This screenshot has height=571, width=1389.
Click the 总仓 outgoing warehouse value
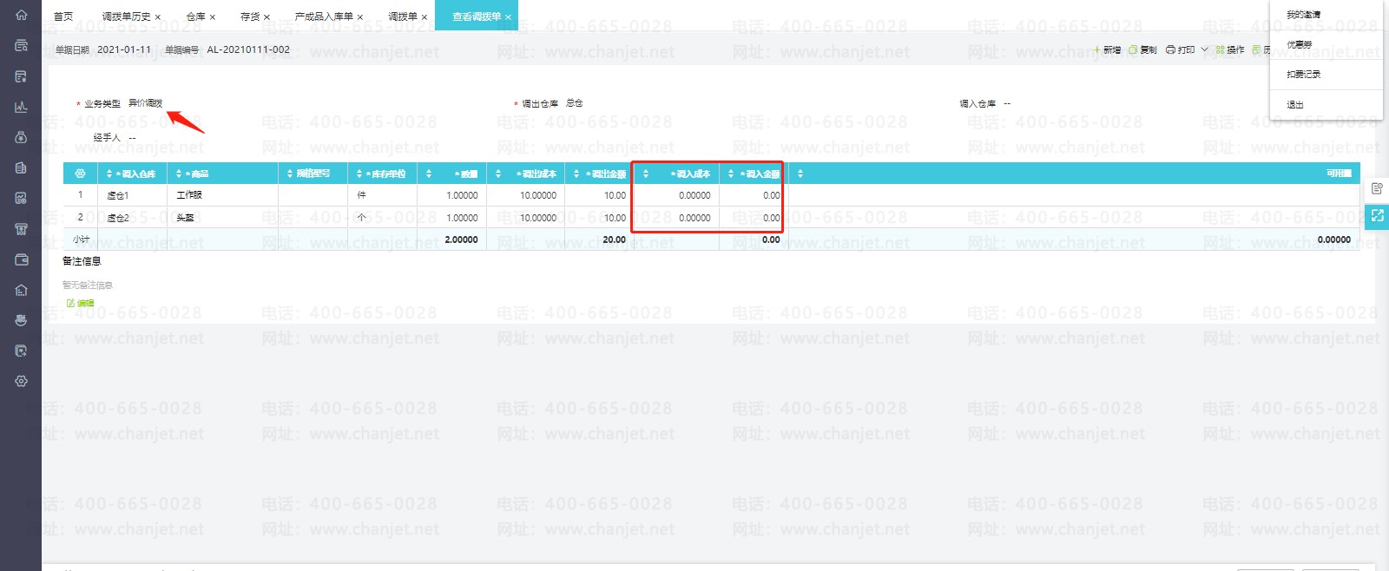(574, 103)
